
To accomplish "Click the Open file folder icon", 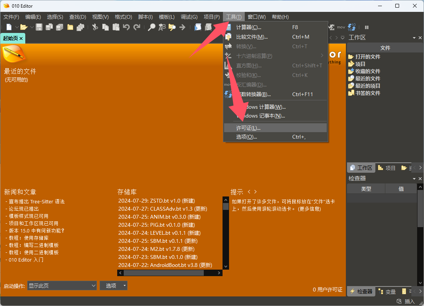I will pos(24,27).
